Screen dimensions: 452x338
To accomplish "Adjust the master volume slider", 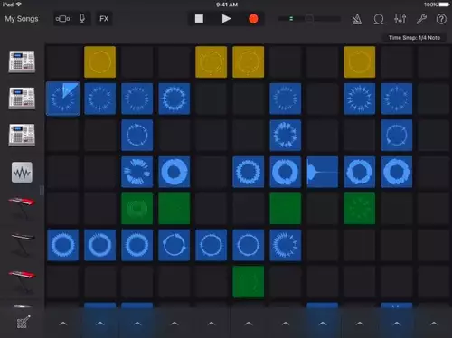I will point(309,19).
